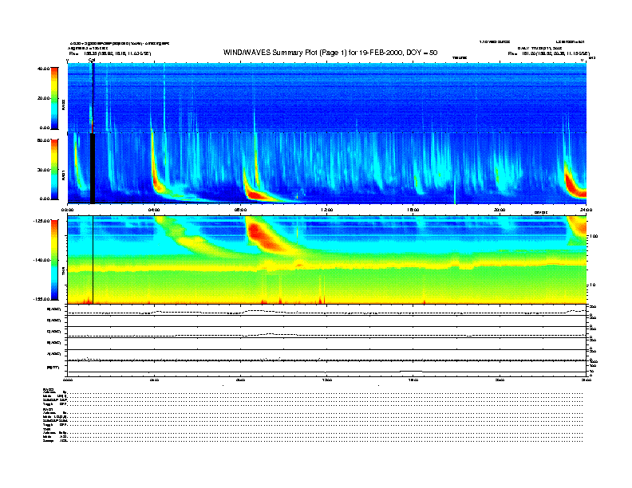Screen dimensions: 632x488
Task: Click the thin vertical black line in TNR panel
Action: click(93, 260)
